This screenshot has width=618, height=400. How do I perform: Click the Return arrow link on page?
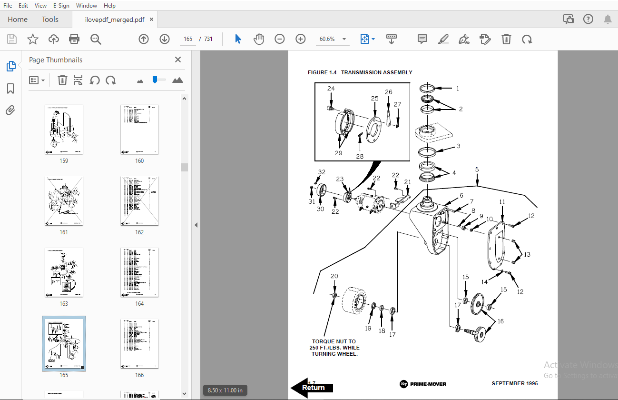point(312,388)
